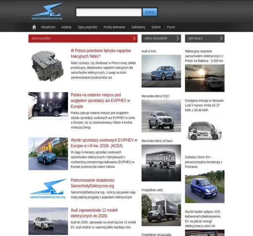Open the ARTYKUŁY section heading
Viewport: 253px width, 236px height.
click(195, 38)
